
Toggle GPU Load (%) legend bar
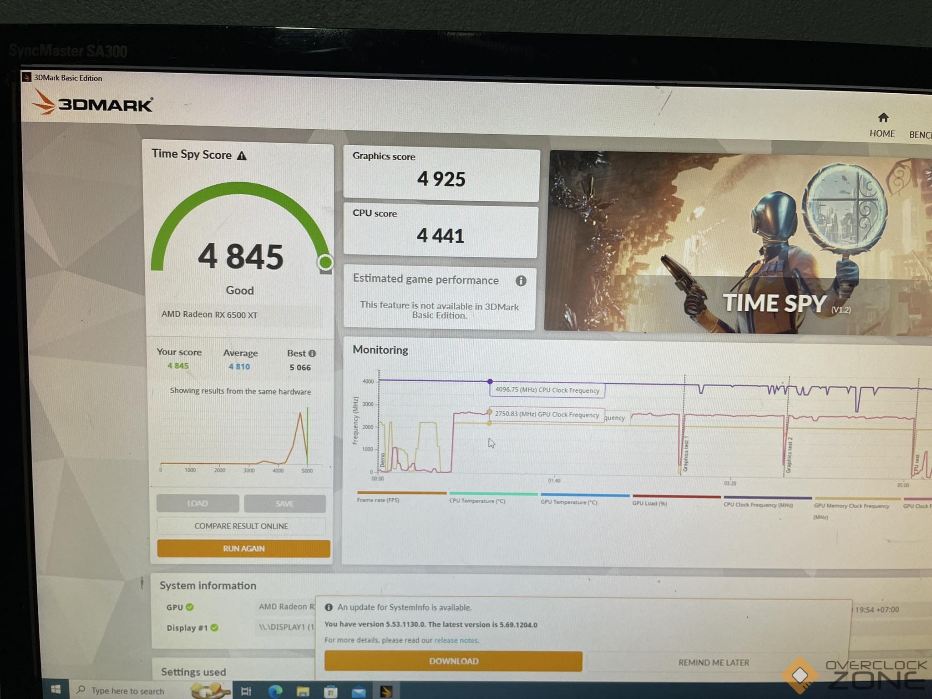(677, 496)
